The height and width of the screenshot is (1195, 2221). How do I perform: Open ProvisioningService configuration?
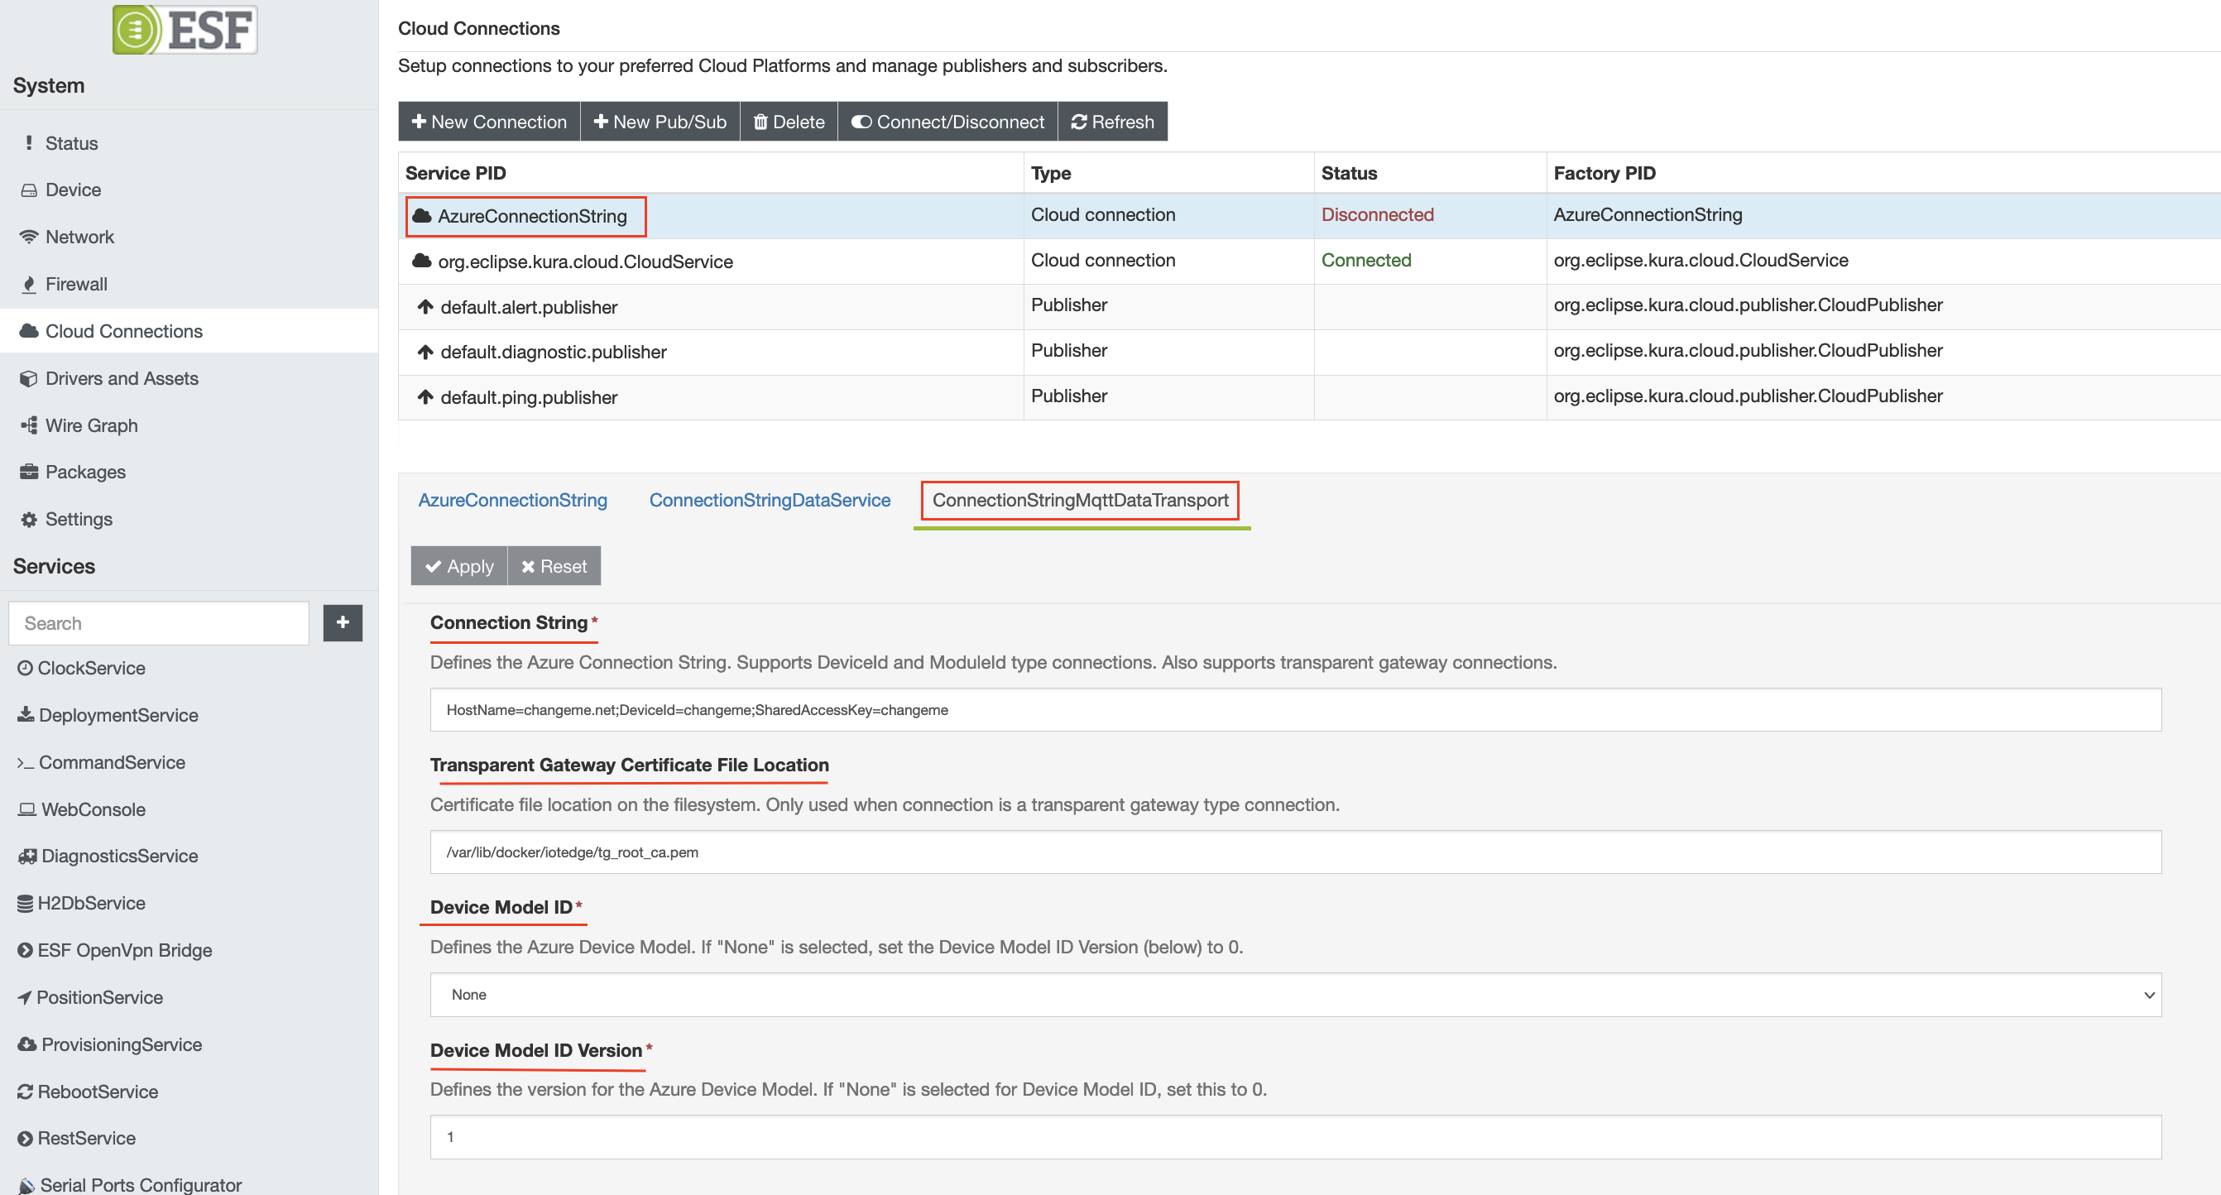(x=121, y=1044)
